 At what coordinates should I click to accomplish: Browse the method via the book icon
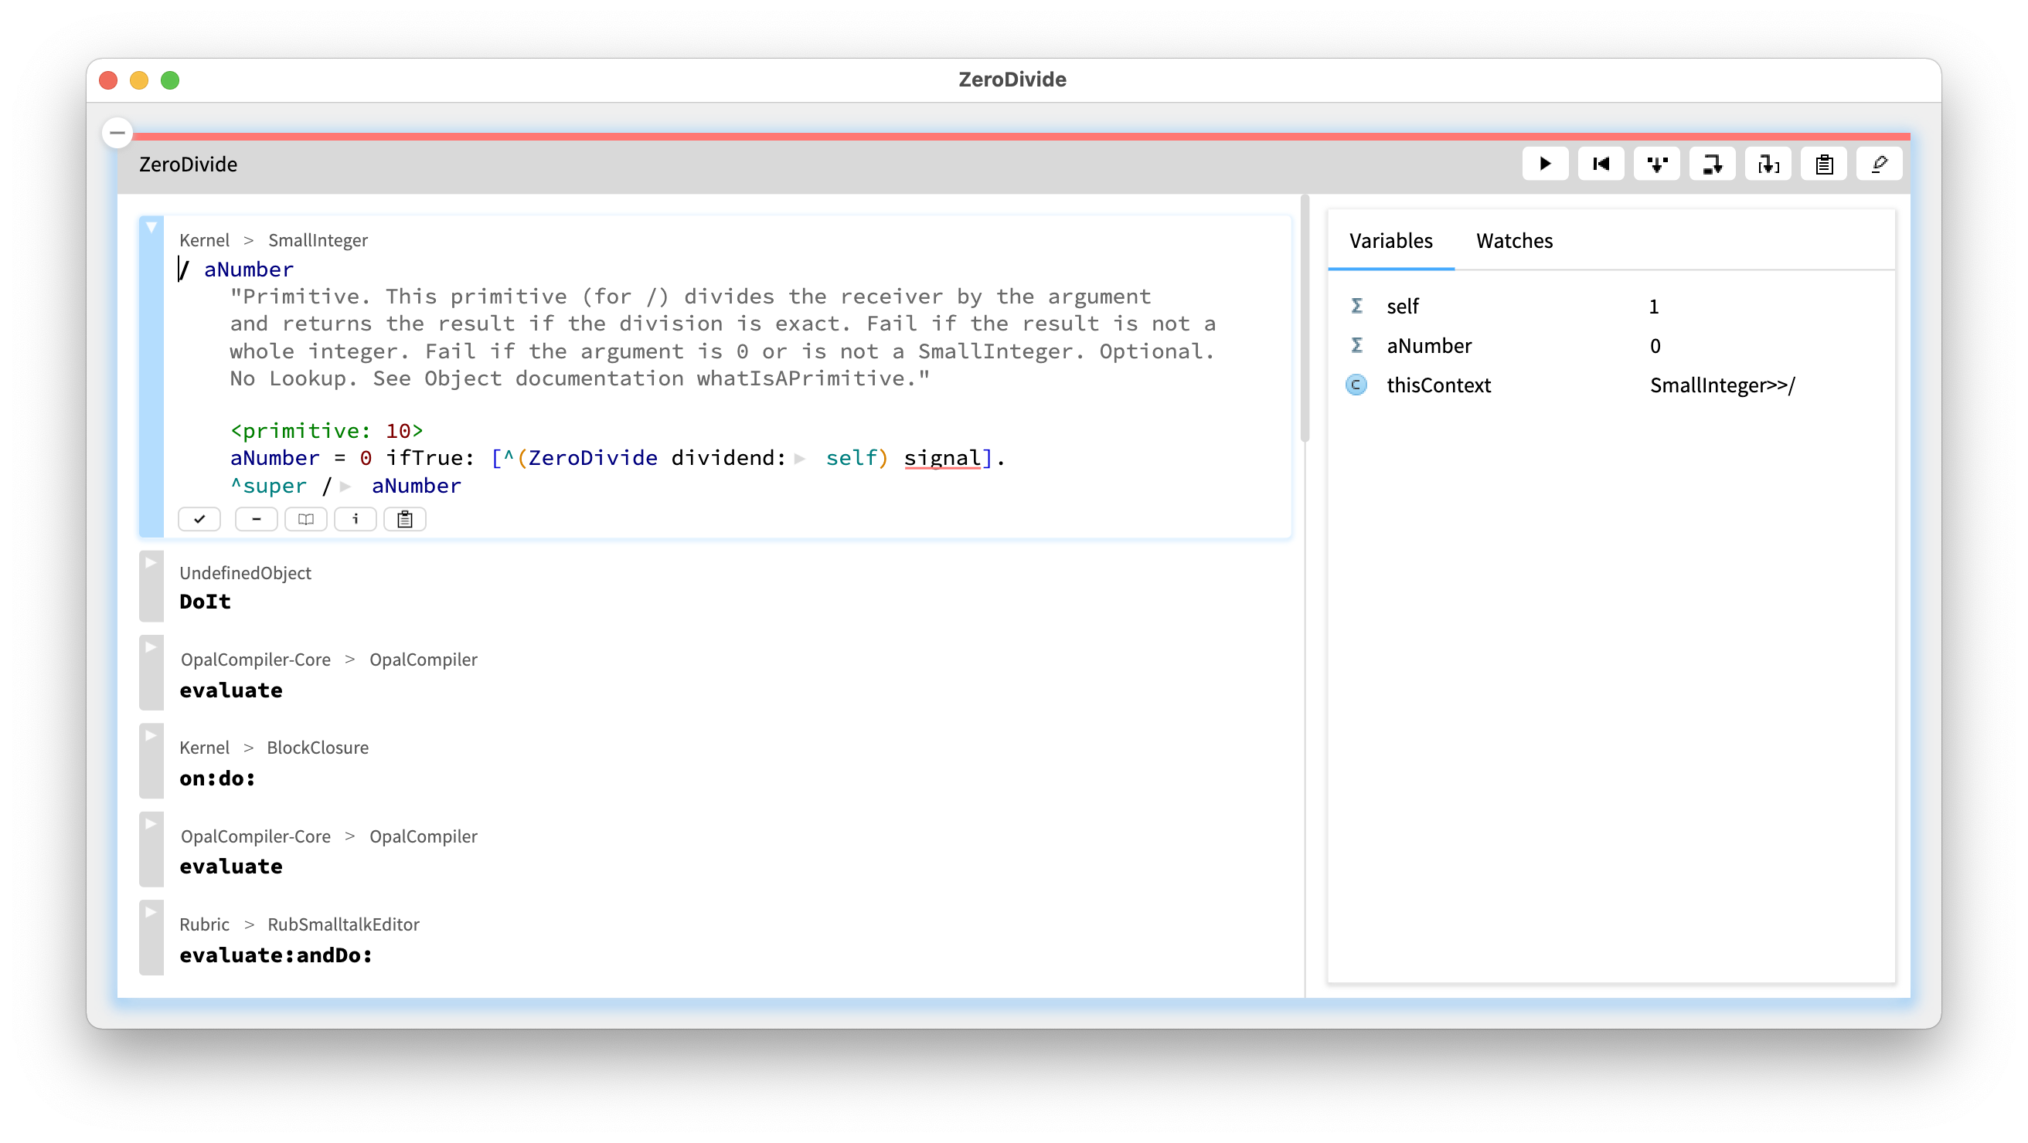pos(305,519)
